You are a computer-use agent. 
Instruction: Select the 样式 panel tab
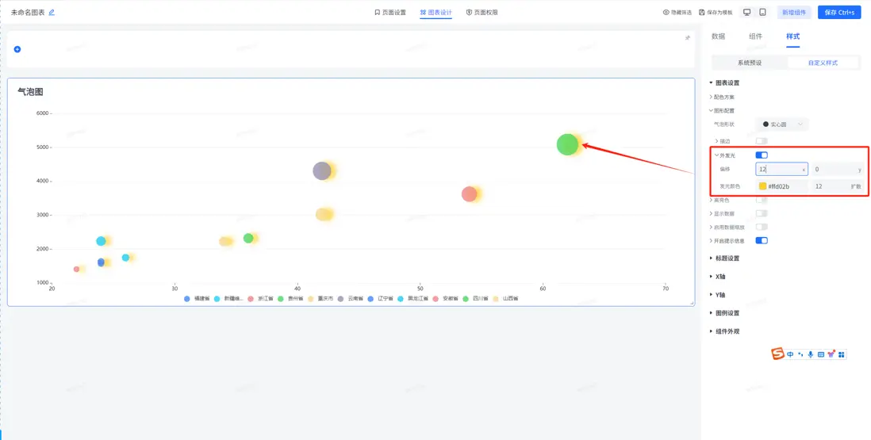[792, 36]
